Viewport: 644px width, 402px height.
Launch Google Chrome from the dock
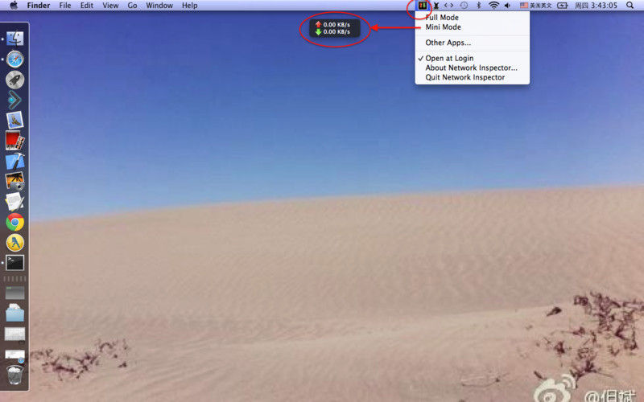point(14,223)
